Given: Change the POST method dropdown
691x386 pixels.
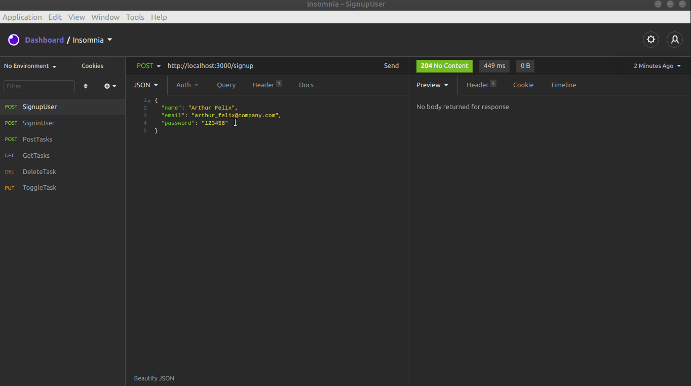Looking at the screenshot, I should tap(148, 66).
